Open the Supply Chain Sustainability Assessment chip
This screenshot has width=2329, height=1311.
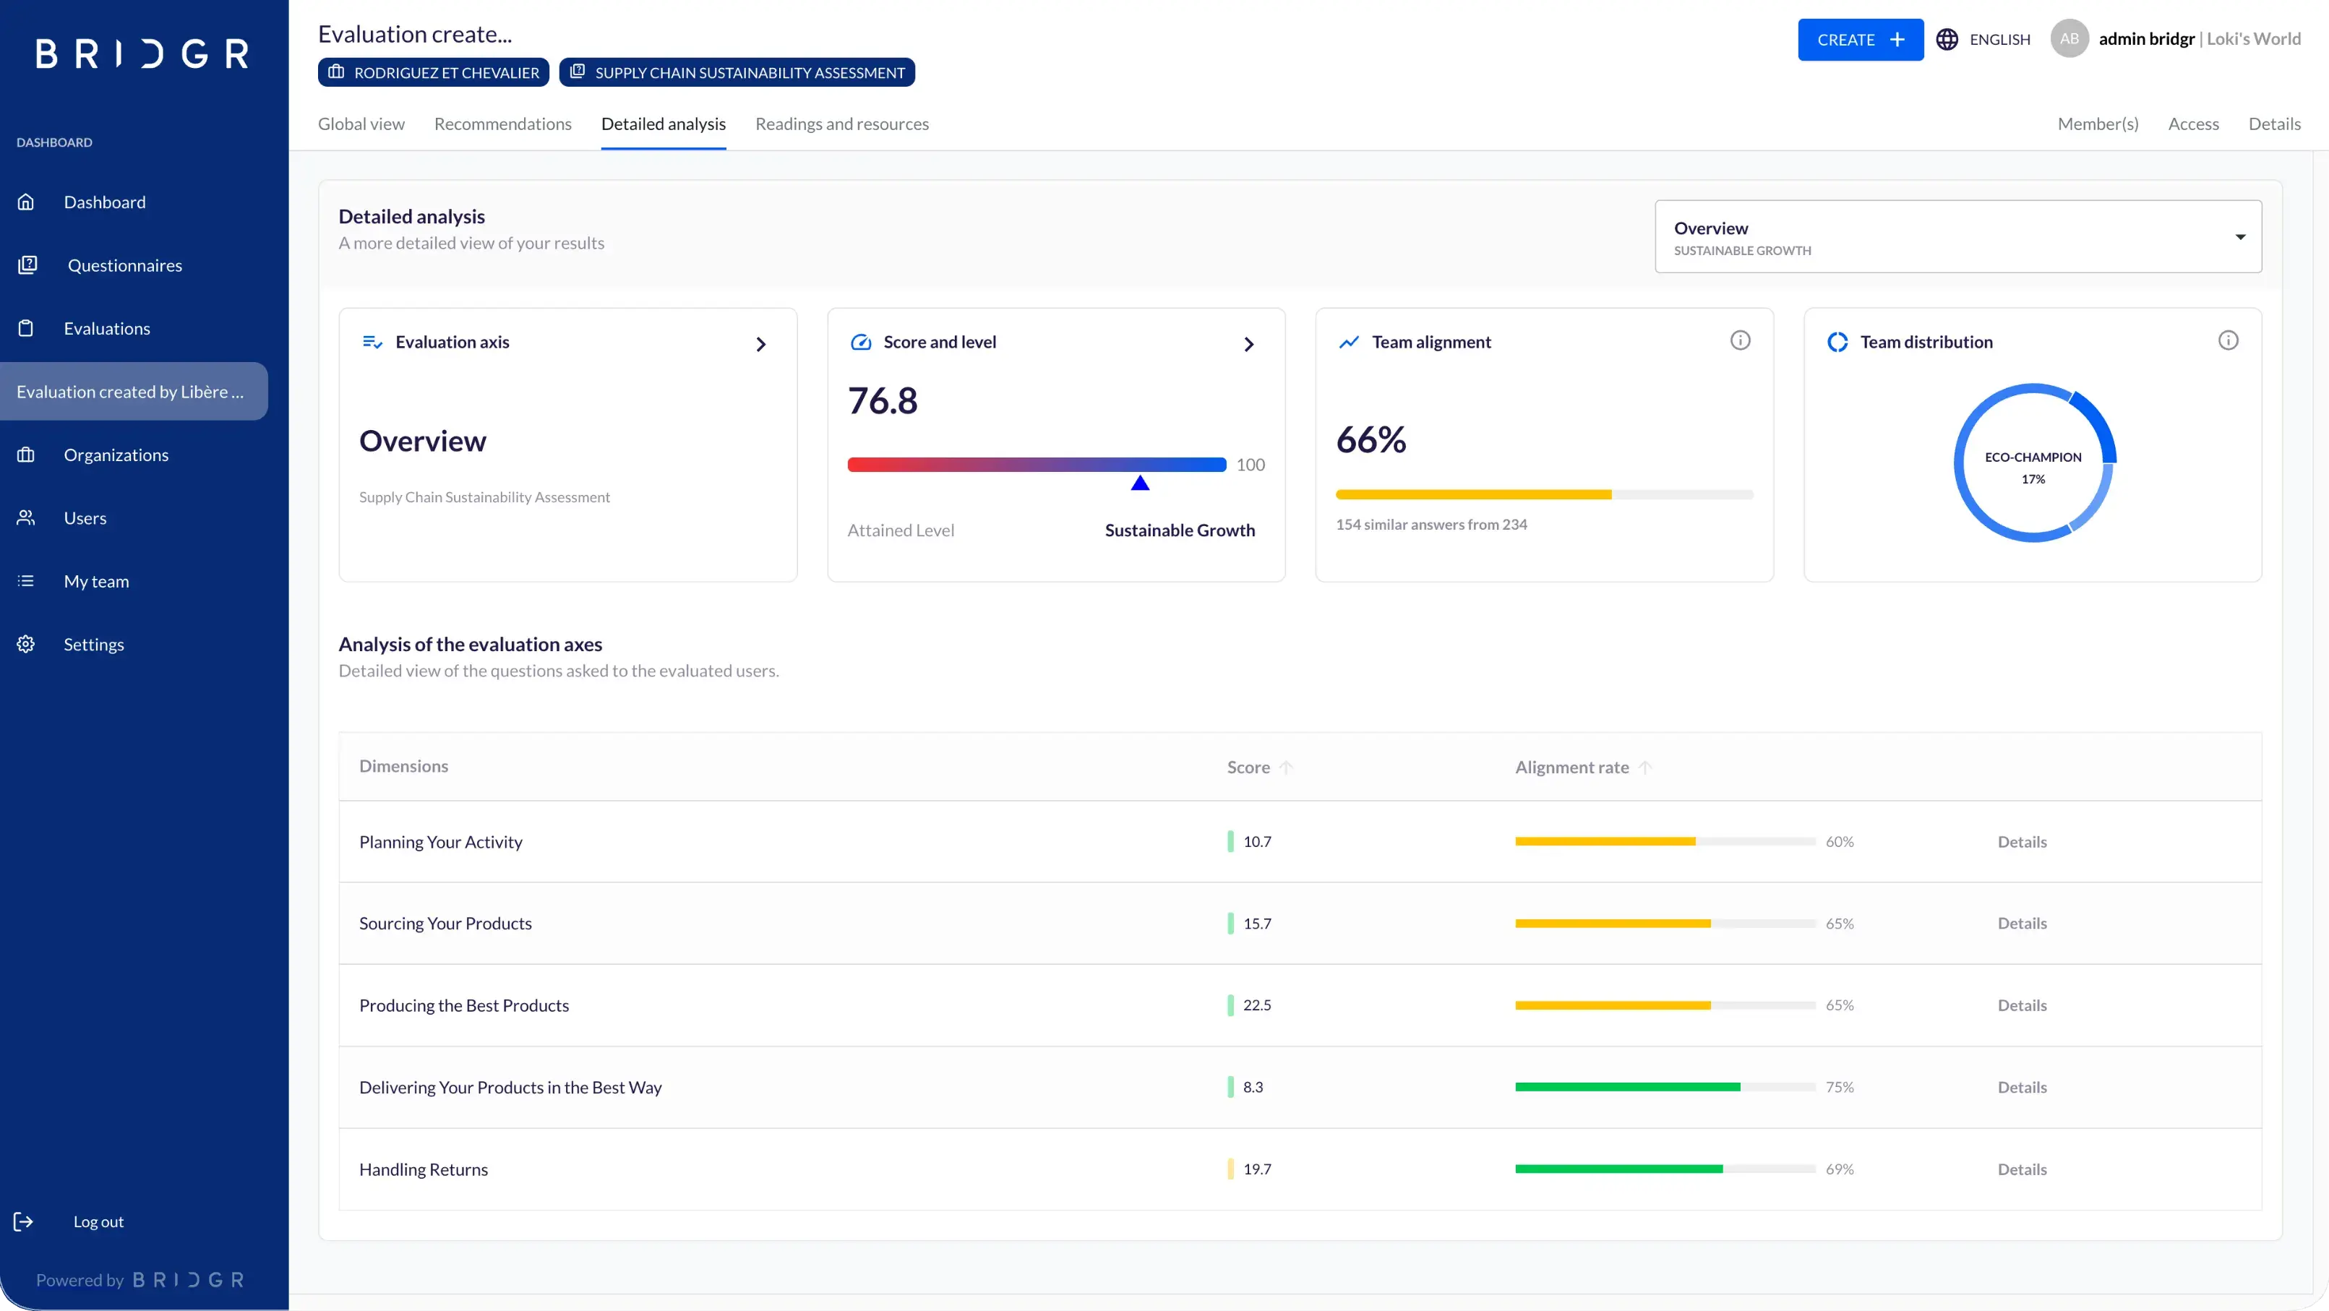(x=737, y=72)
